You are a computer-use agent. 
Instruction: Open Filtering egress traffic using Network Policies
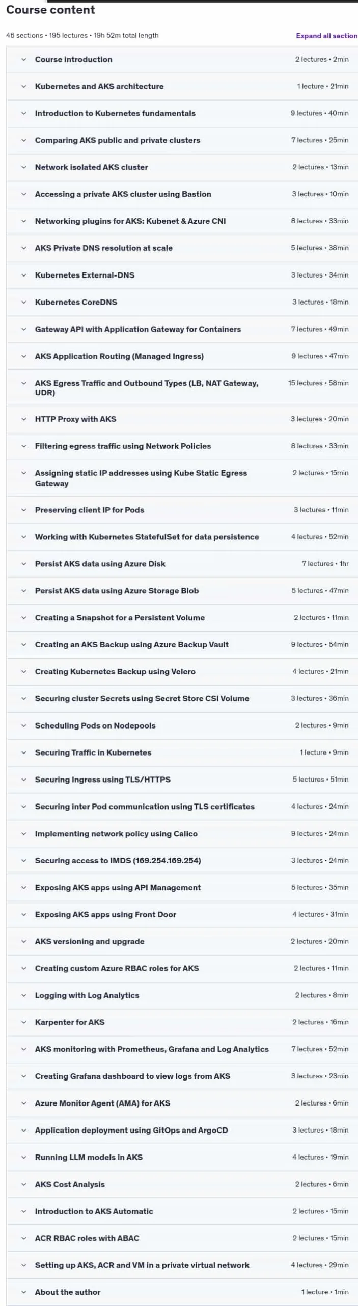coord(182,446)
